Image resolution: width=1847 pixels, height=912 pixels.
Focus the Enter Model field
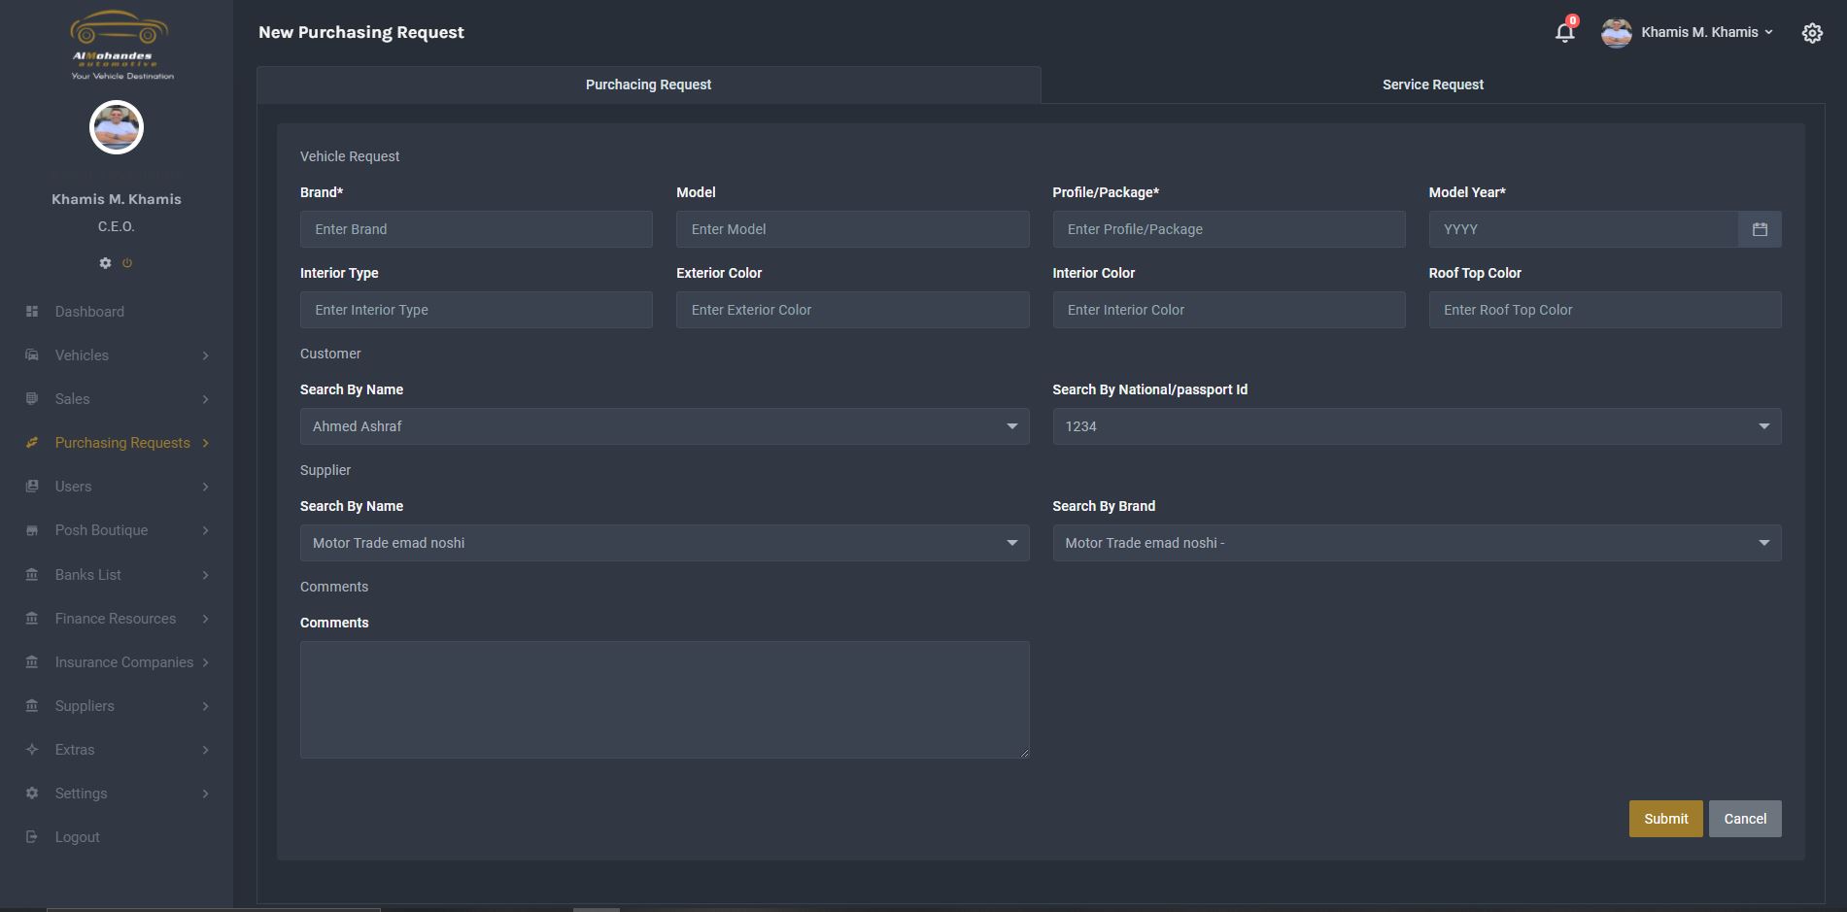tap(852, 229)
